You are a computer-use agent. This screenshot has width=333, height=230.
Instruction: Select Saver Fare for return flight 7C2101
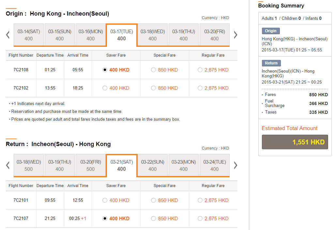[x=105, y=200]
